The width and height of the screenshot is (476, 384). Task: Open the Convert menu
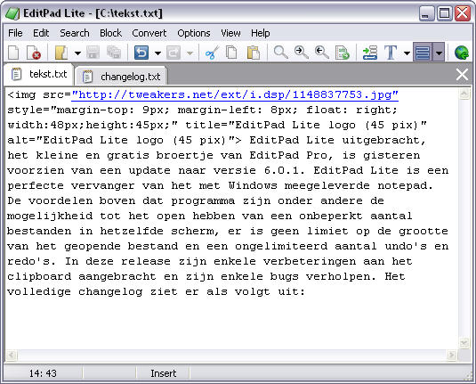click(x=149, y=33)
